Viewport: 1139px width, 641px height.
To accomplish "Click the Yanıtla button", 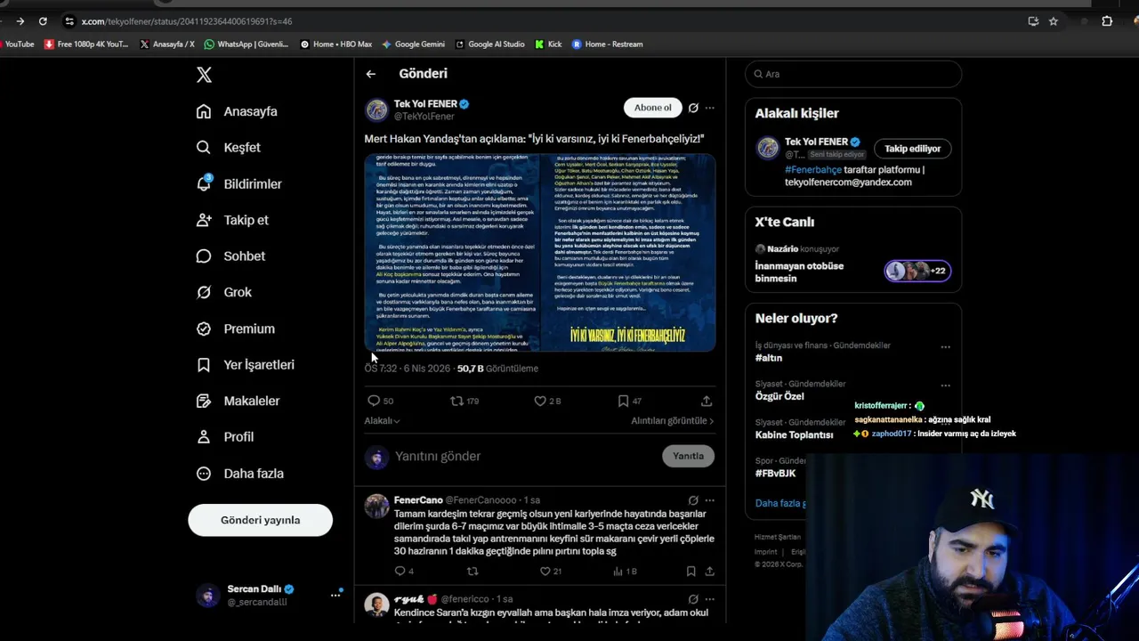I will (x=688, y=456).
